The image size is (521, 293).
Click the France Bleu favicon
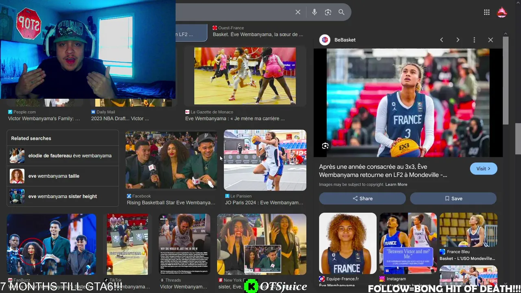(442, 252)
